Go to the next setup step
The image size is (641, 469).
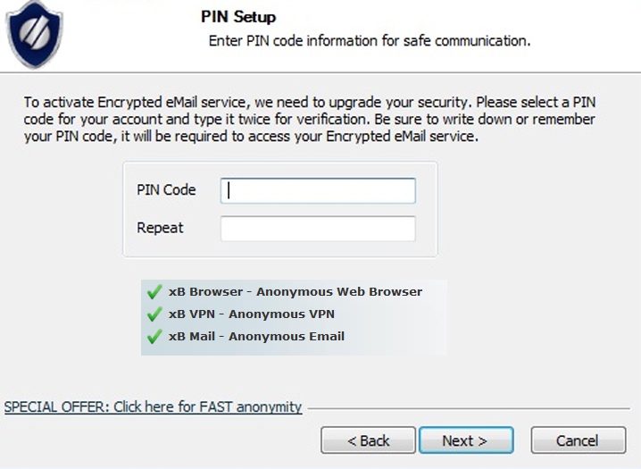click(x=466, y=440)
